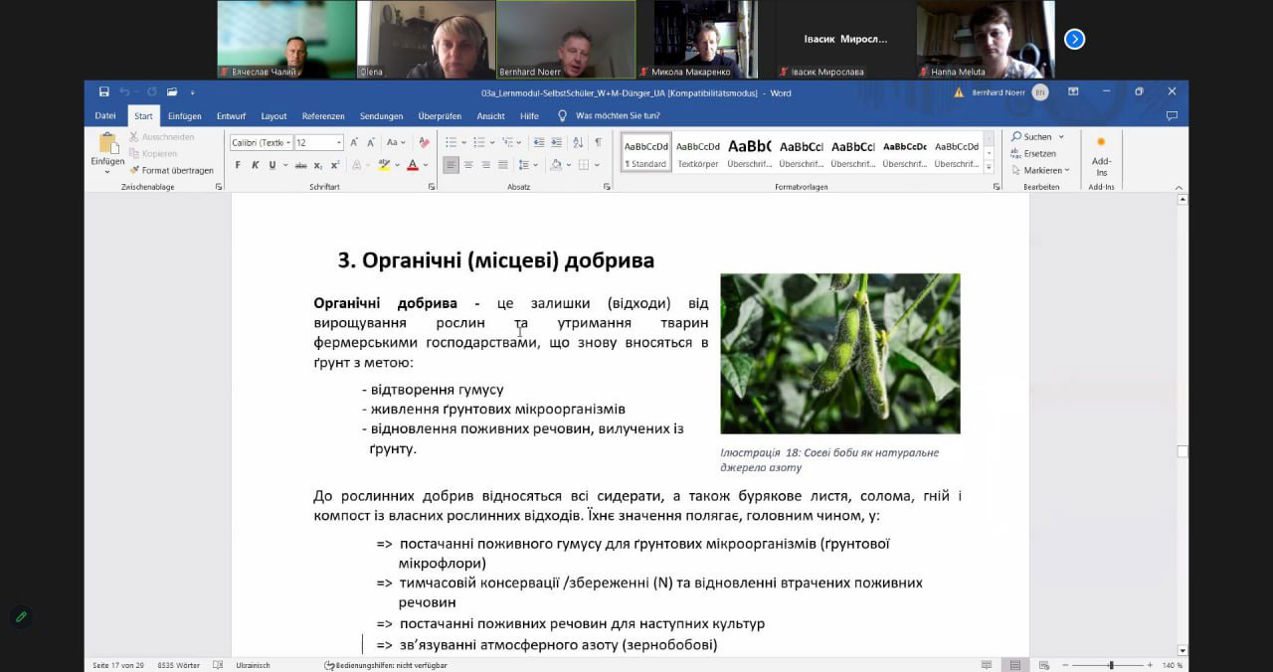Click the warning triangle beside Bernhard Noerr

point(959,91)
